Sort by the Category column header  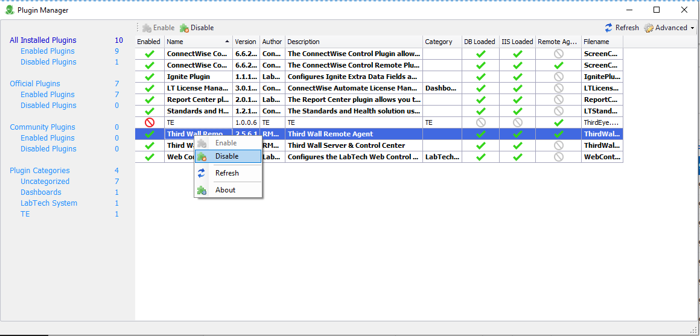tap(442, 42)
